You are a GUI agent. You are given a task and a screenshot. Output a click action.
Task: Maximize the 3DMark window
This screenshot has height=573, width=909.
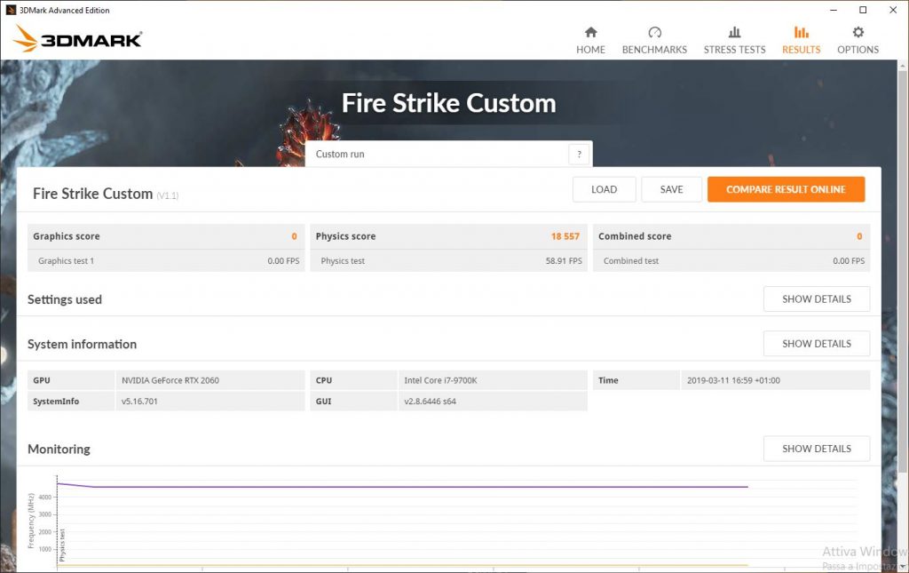point(863,10)
